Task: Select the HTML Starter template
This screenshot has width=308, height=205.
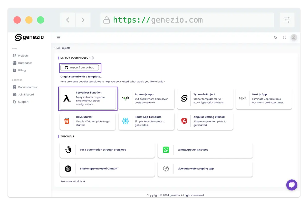Action: click(x=88, y=121)
